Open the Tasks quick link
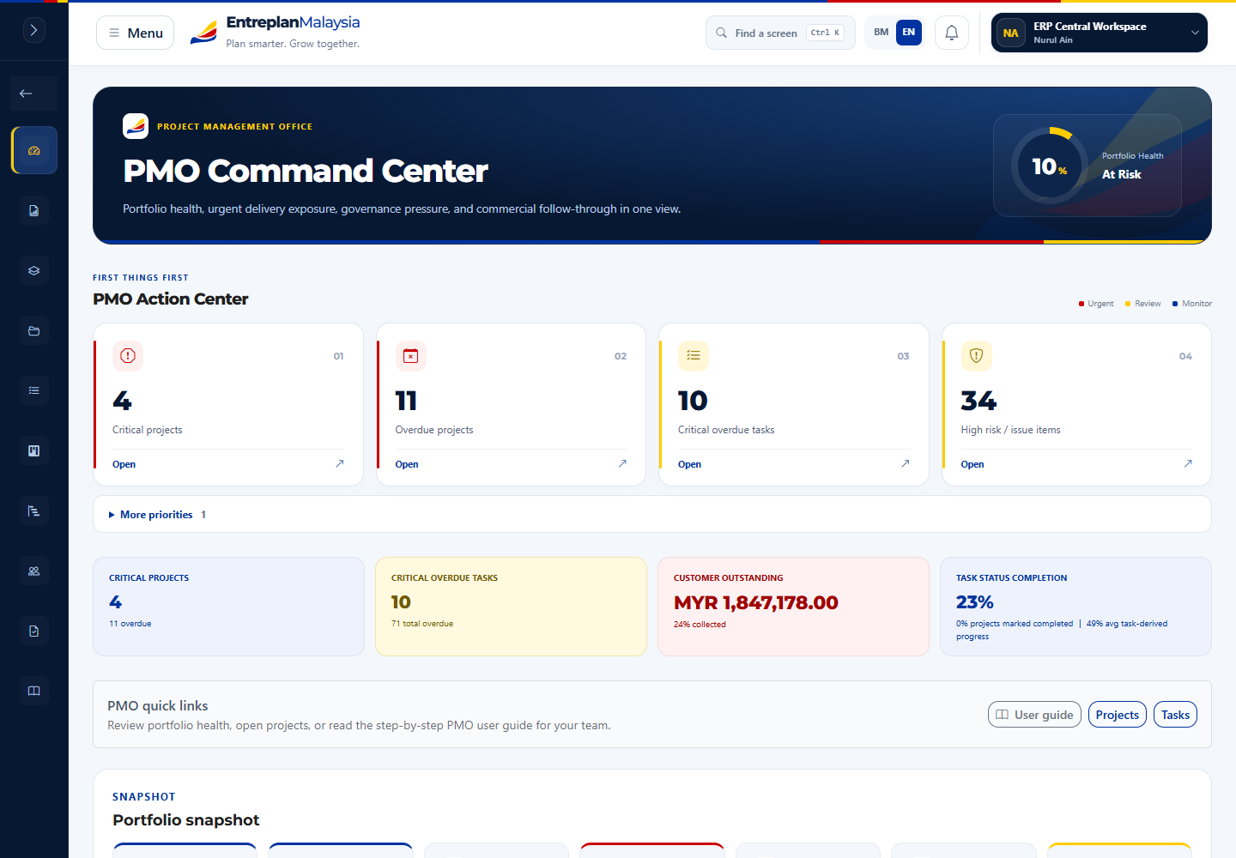 tap(1175, 715)
